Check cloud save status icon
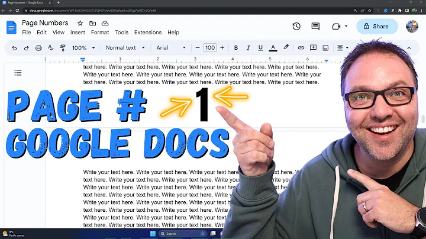The image size is (426, 239). pos(105,23)
